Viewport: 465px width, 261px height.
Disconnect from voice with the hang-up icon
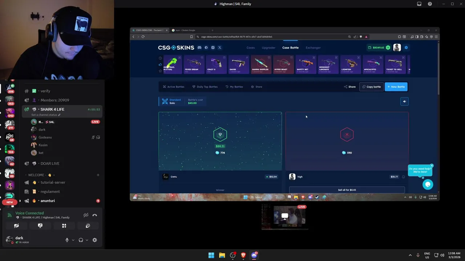point(95,215)
